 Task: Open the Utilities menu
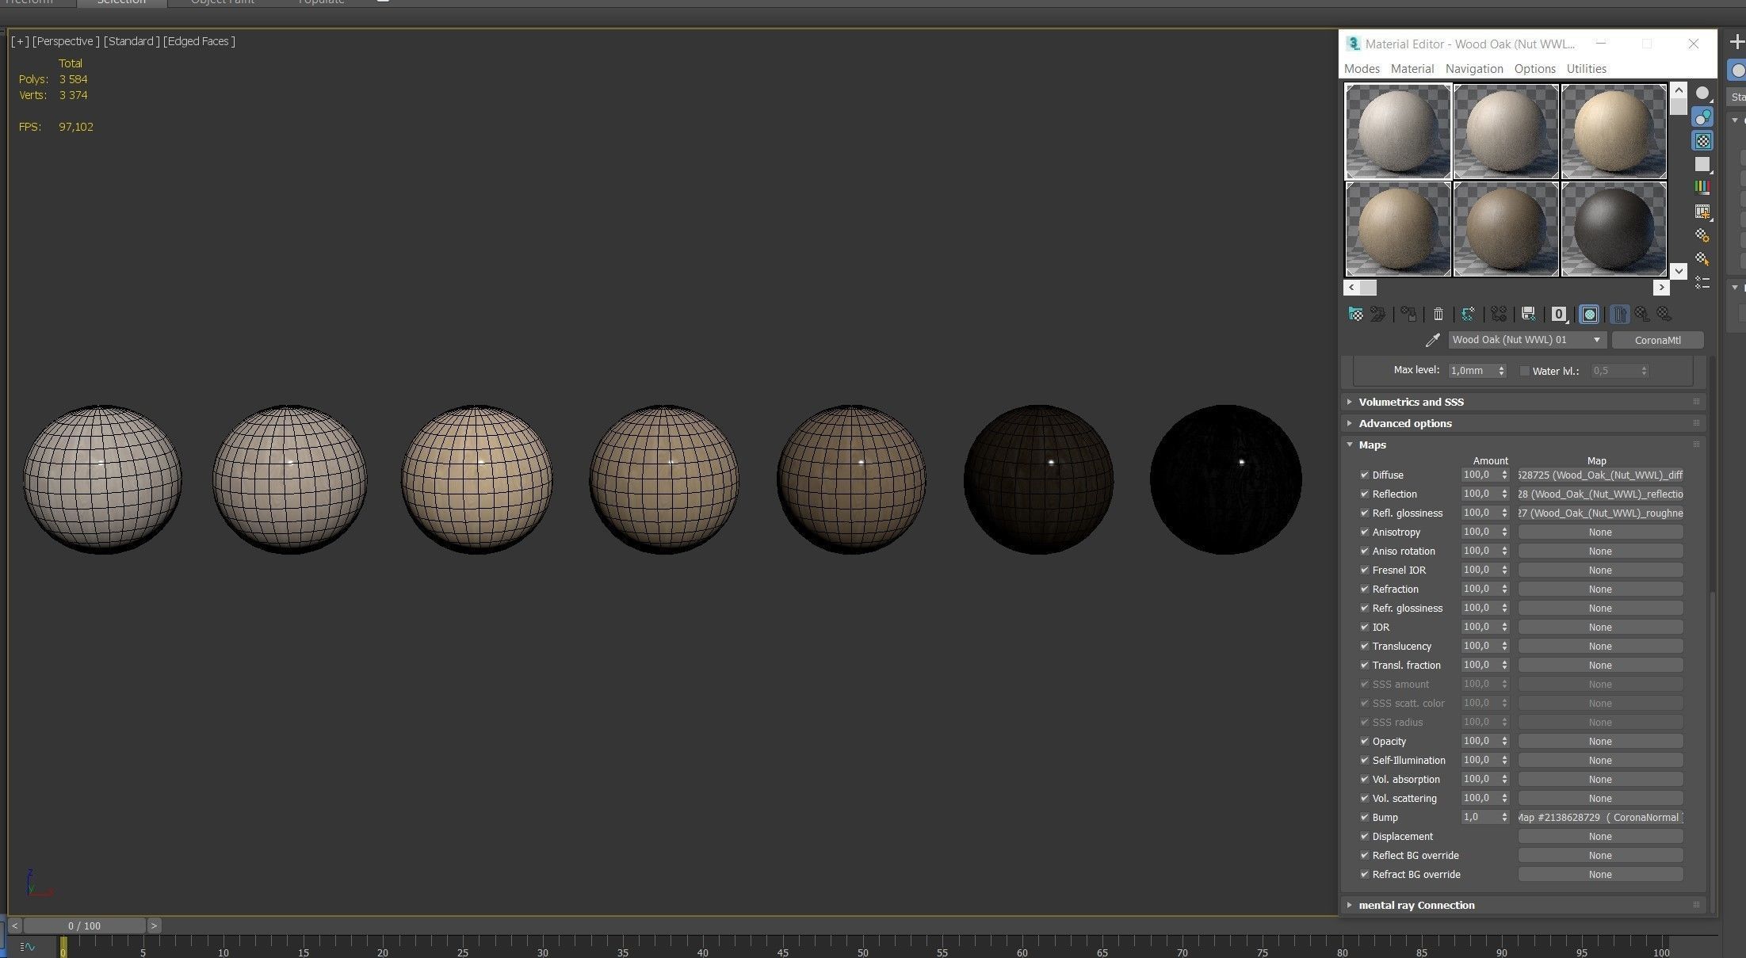[x=1586, y=69]
